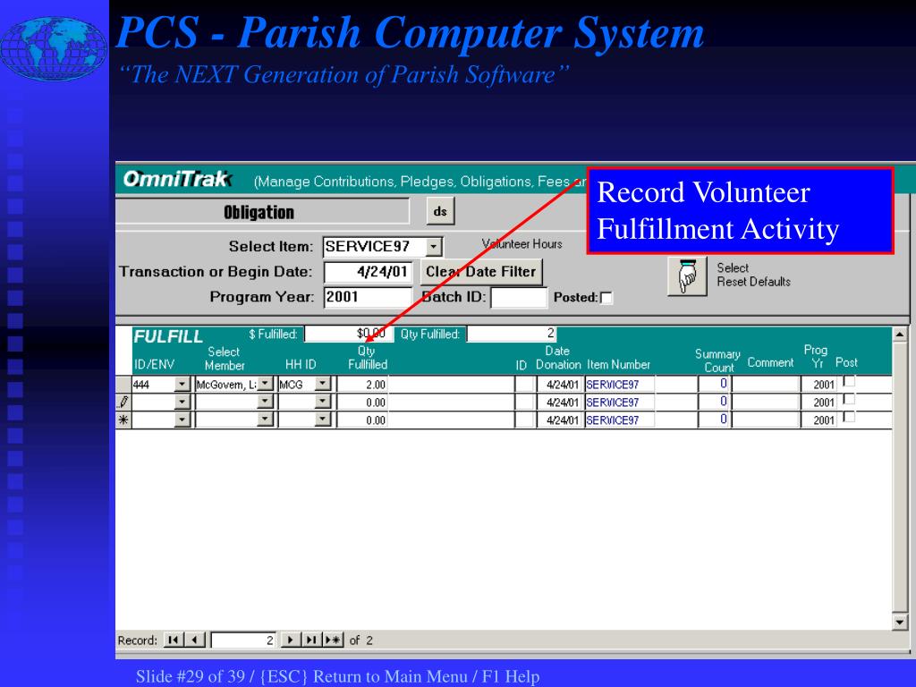Check Post box in the new asterisk row
The width and height of the screenshot is (916, 687).
click(850, 417)
